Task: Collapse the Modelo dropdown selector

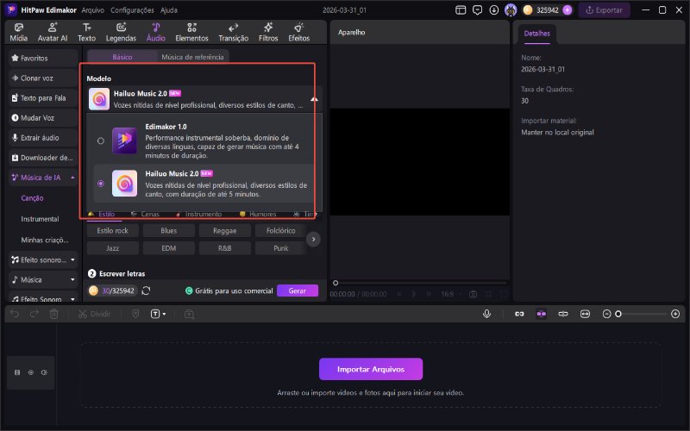Action: [314, 99]
